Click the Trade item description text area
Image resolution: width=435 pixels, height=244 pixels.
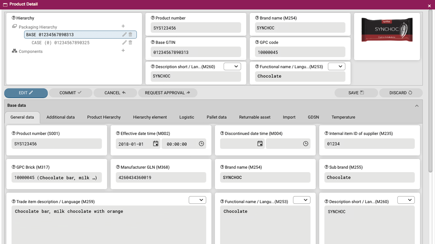(x=109, y=225)
